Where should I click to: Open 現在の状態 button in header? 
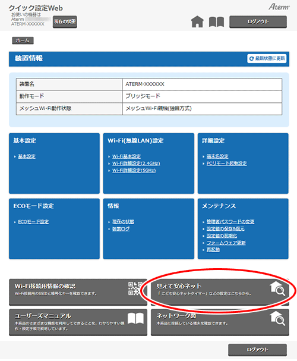[x=65, y=22]
